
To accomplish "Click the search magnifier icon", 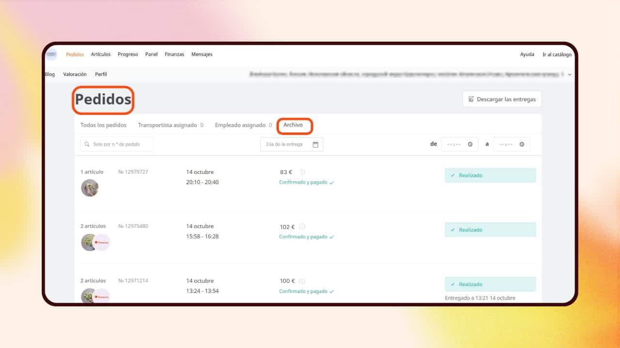I will click(87, 145).
